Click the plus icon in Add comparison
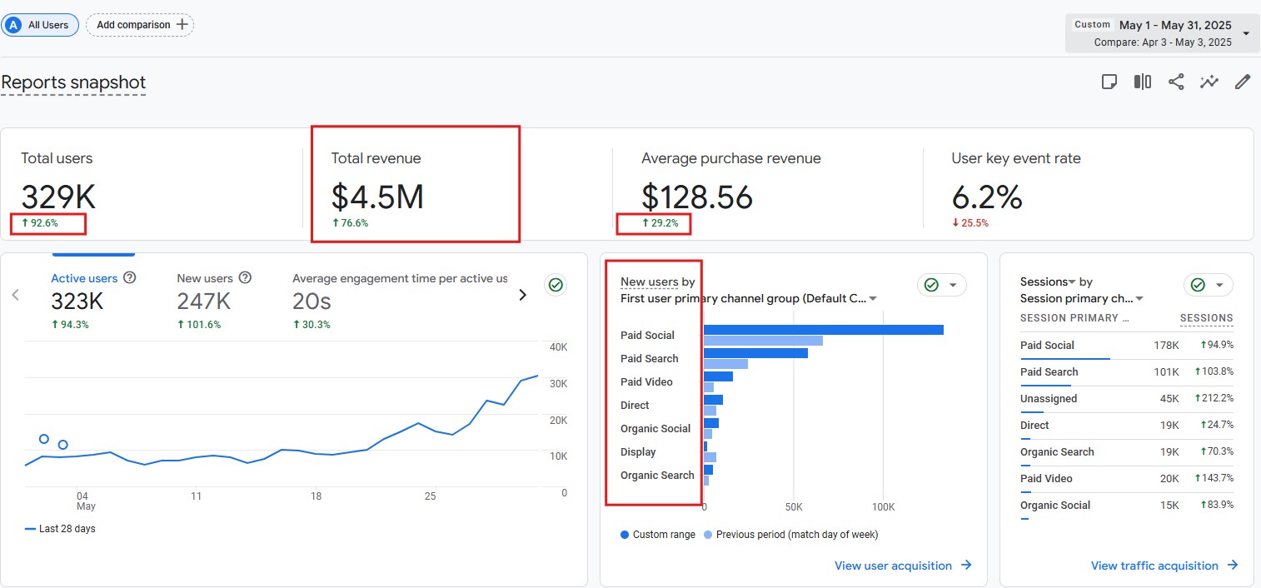 pos(182,25)
